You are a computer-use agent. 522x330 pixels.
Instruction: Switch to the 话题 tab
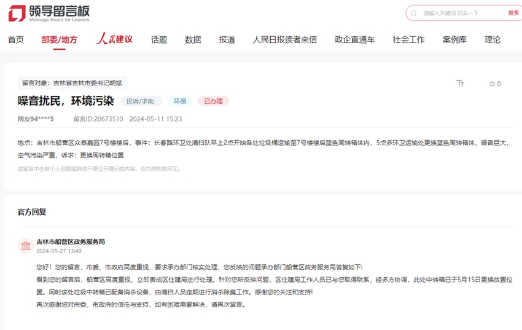click(x=159, y=40)
